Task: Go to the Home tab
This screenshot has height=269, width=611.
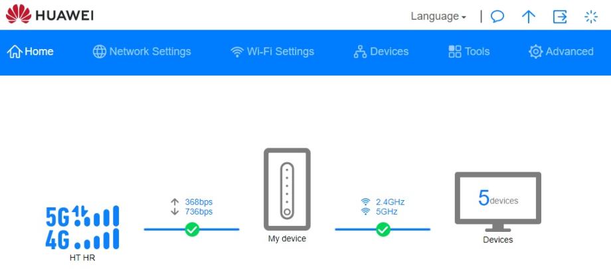Action: tap(31, 52)
